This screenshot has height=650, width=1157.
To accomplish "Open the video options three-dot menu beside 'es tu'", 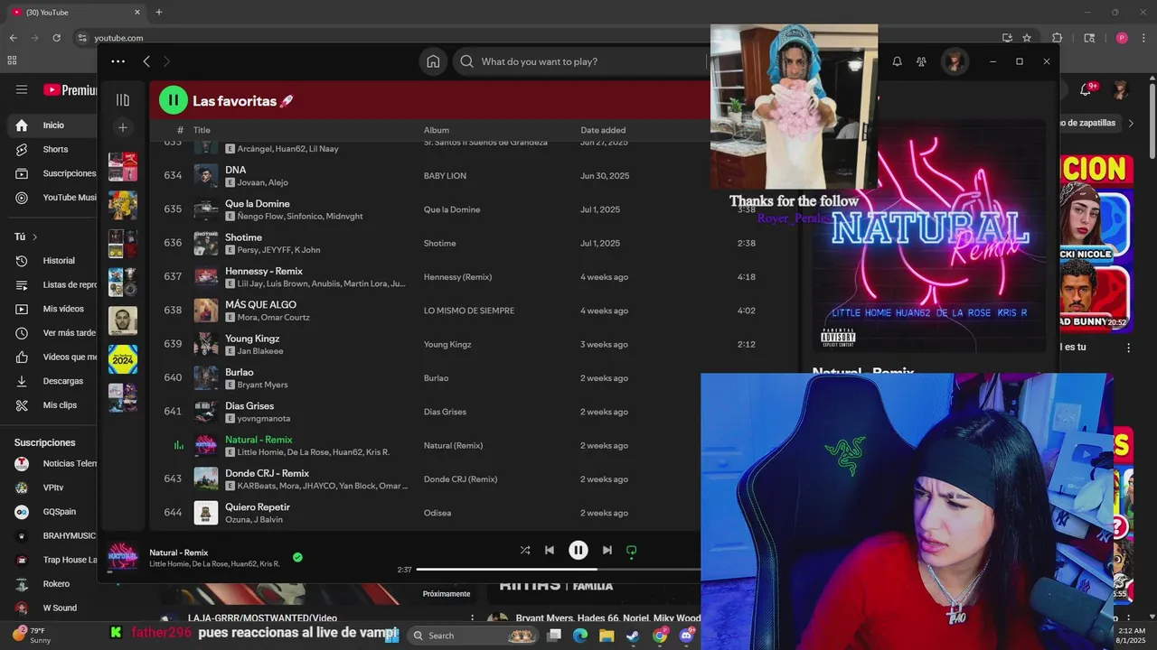I will [1128, 348].
